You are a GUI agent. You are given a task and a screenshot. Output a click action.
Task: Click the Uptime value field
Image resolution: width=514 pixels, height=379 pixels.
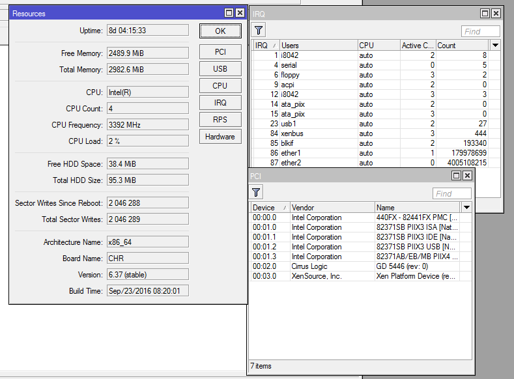pyautogui.click(x=148, y=30)
